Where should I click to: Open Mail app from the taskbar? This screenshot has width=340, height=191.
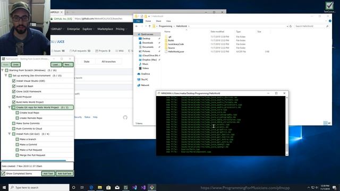117,187
